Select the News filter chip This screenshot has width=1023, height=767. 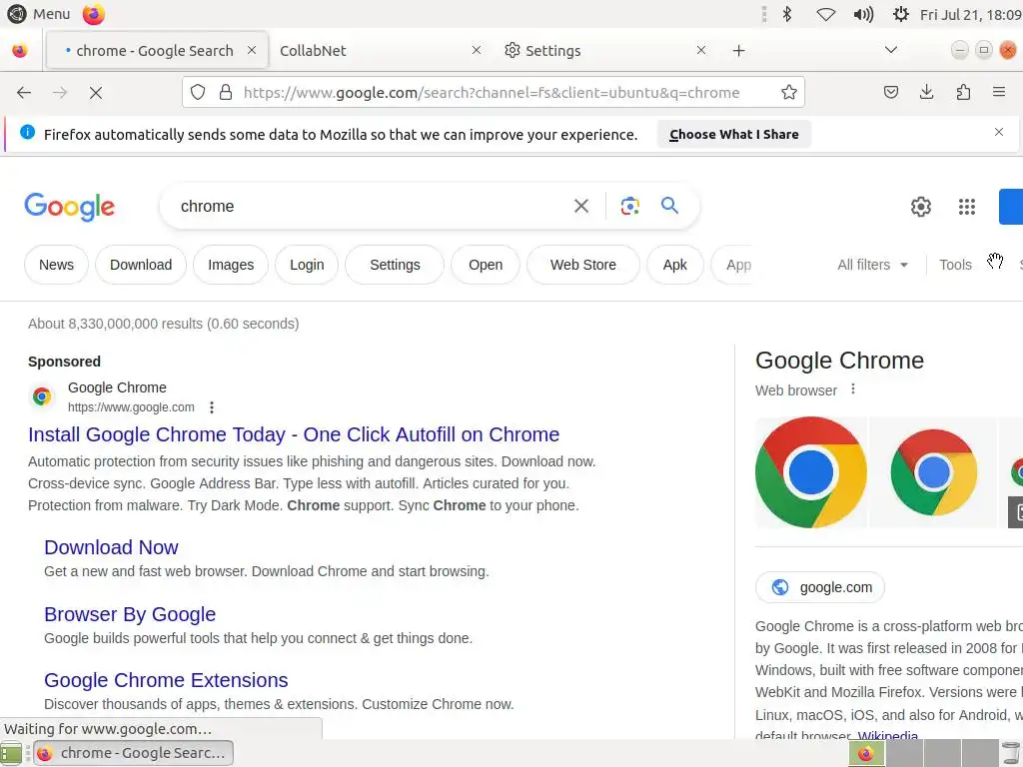pyautogui.click(x=56, y=265)
